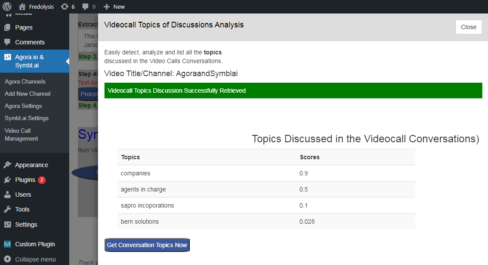This screenshot has width=488, height=265.
Task: Open the Fredolysis site home icon
Action: click(22, 7)
